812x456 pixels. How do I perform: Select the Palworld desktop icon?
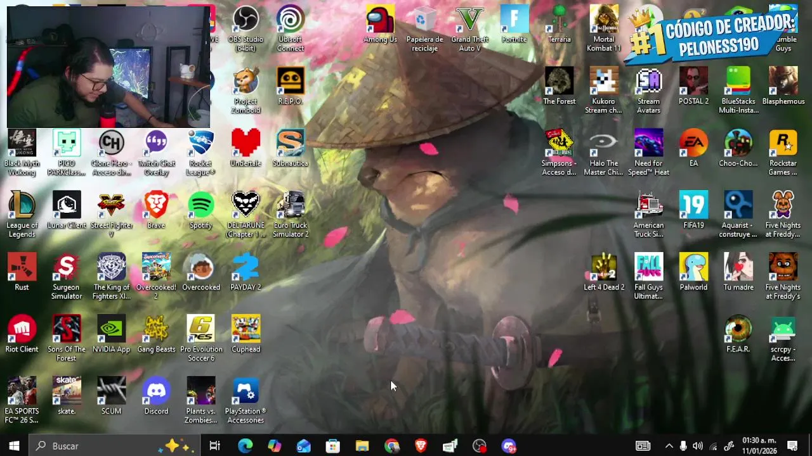[693, 273]
